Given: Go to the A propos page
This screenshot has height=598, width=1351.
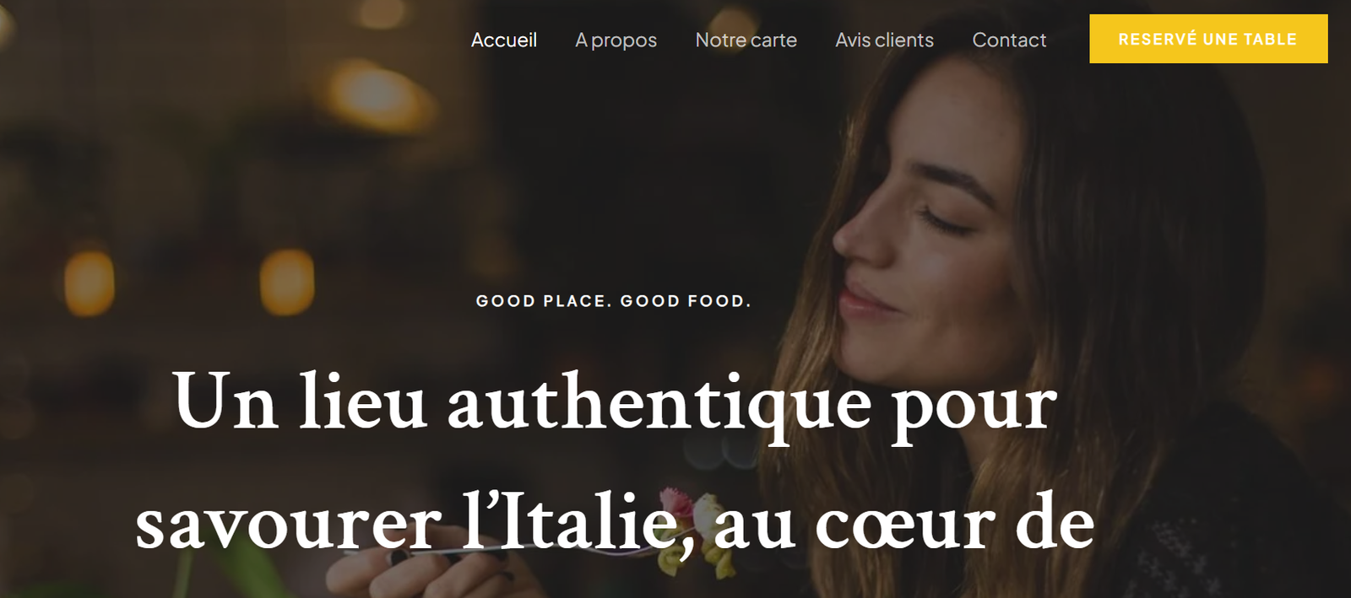Looking at the screenshot, I should point(616,40).
